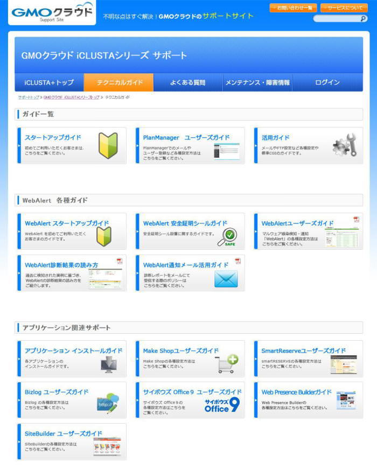Click the beginner leaf icon in スタートアップガイド
Screen dimensions: 377x471
(x=108, y=146)
